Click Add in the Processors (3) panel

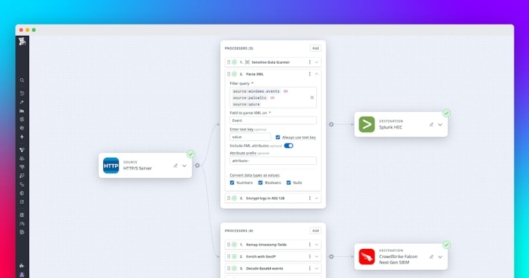tap(315, 48)
